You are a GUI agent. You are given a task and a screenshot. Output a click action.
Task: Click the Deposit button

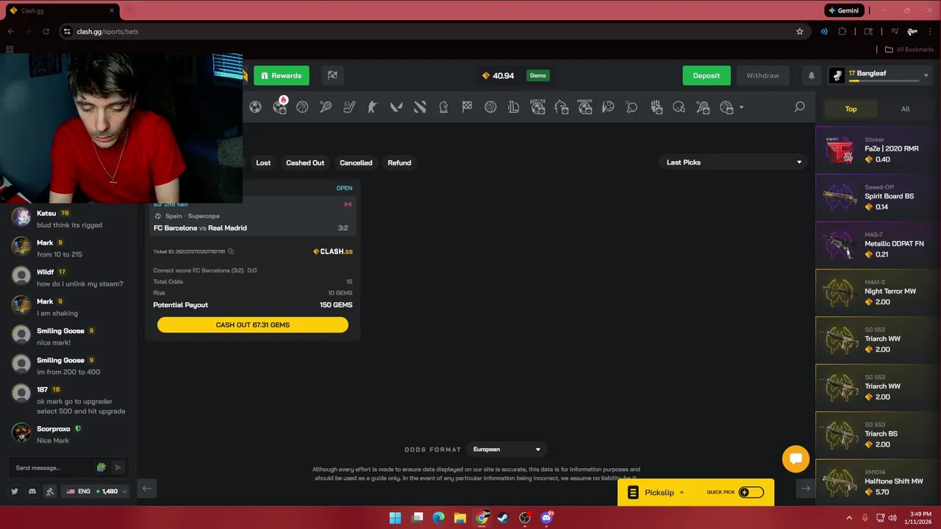tap(706, 76)
